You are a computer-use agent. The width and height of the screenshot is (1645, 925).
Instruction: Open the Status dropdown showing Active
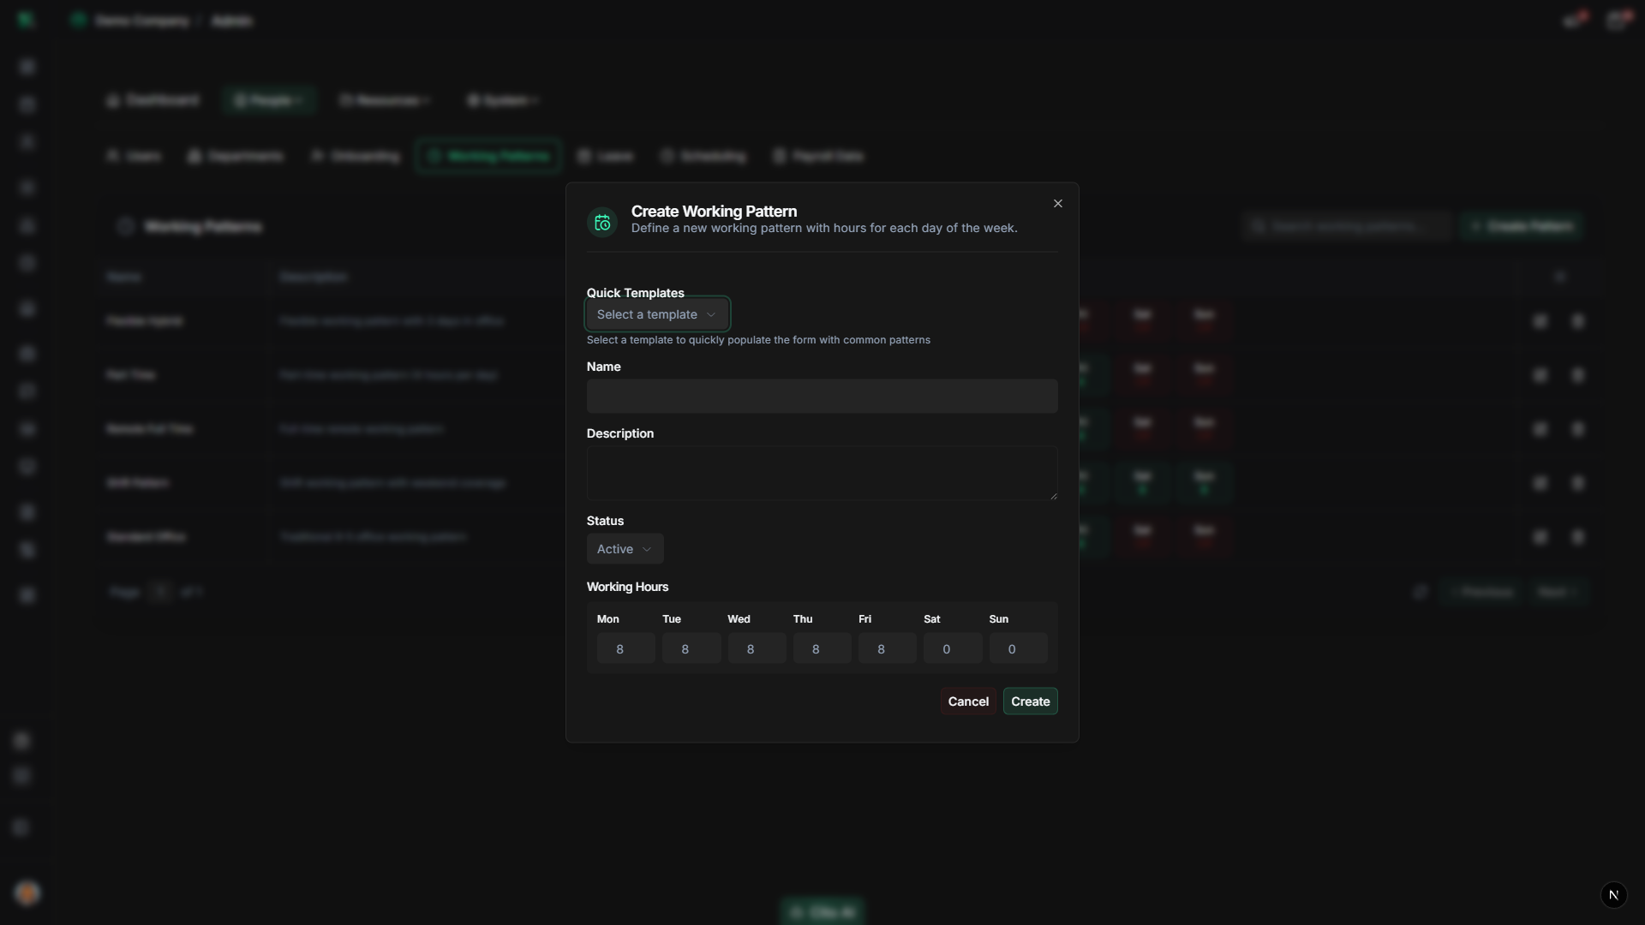pos(624,548)
